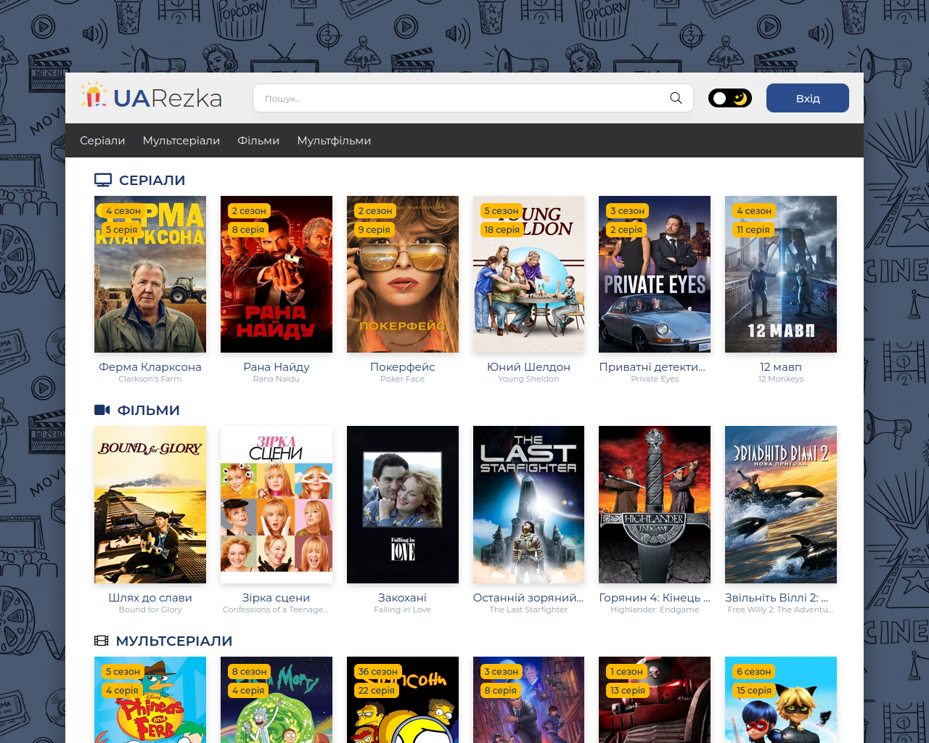This screenshot has height=743, width=929.
Task: Focus the Пошук search field
Action: pos(473,98)
